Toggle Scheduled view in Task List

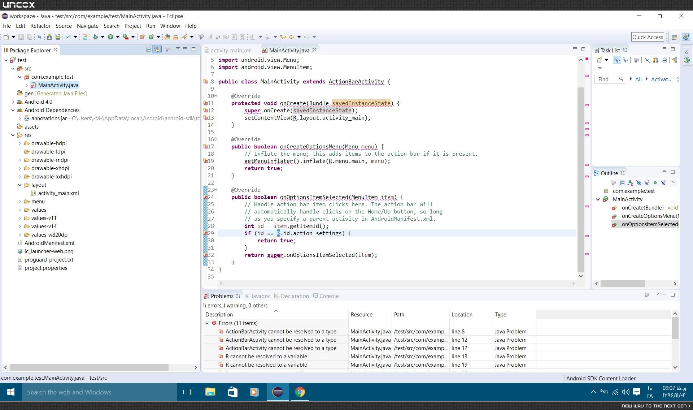pos(625,60)
